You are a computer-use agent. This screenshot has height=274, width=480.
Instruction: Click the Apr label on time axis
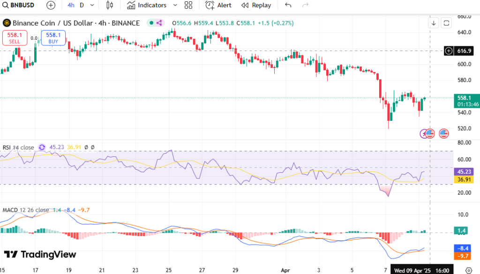click(x=285, y=270)
